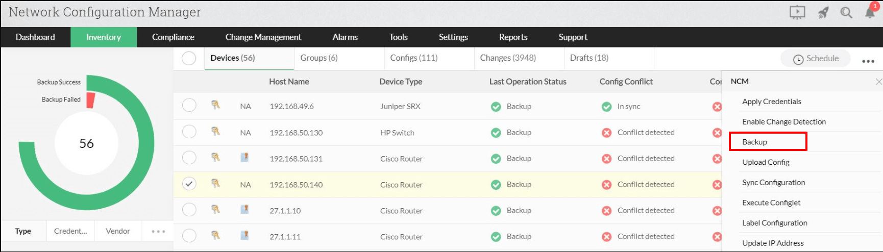The height and width of the screenshot is (252, 883).
Task: Choose Backup from the NCM menu
Action: click(x=754, y=142)
